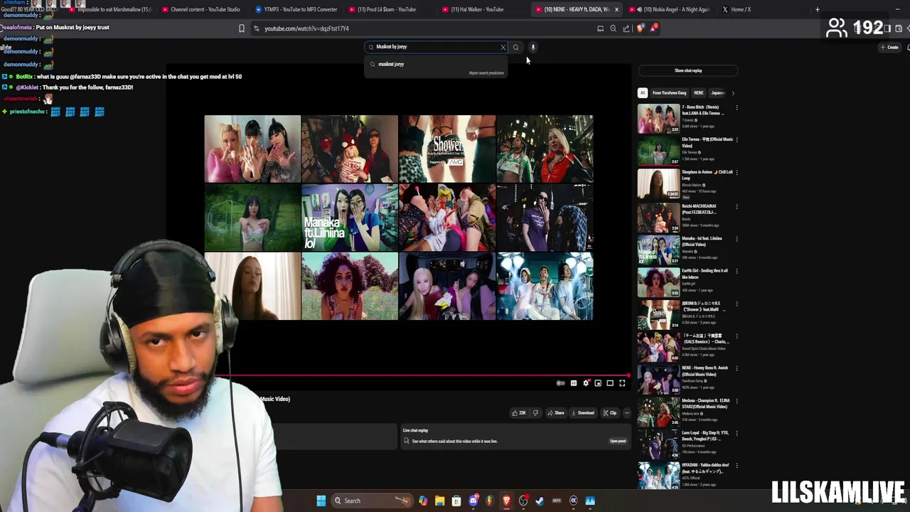
Task: Bookmark the page via bookmark icon
Action: click(x=242, y=28)
